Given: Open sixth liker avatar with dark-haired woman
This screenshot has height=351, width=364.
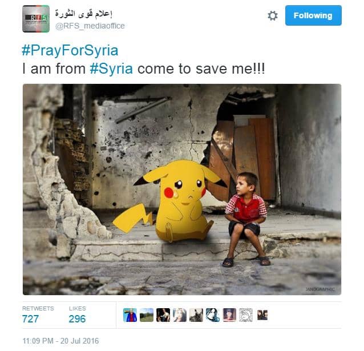Looking at the screenshot, I should tap(213, 315).
